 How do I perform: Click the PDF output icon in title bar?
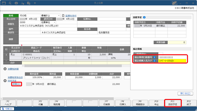pyautogui.click(x=22, y=3)
